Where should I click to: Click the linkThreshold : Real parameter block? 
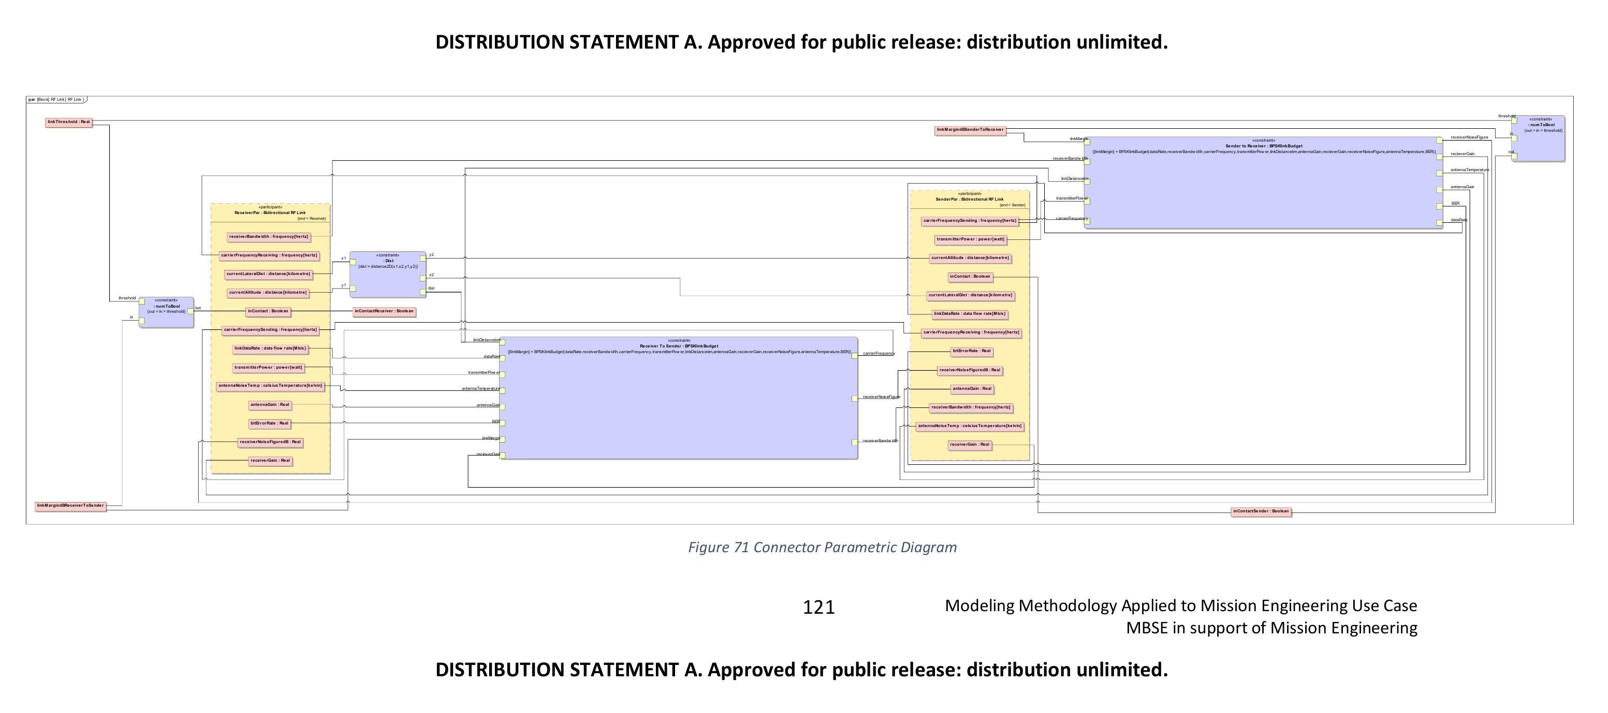coord(69,122)
